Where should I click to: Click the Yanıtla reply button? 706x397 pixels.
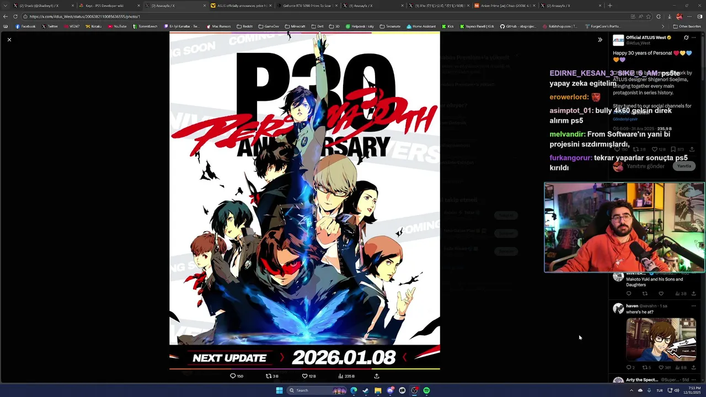684,166
